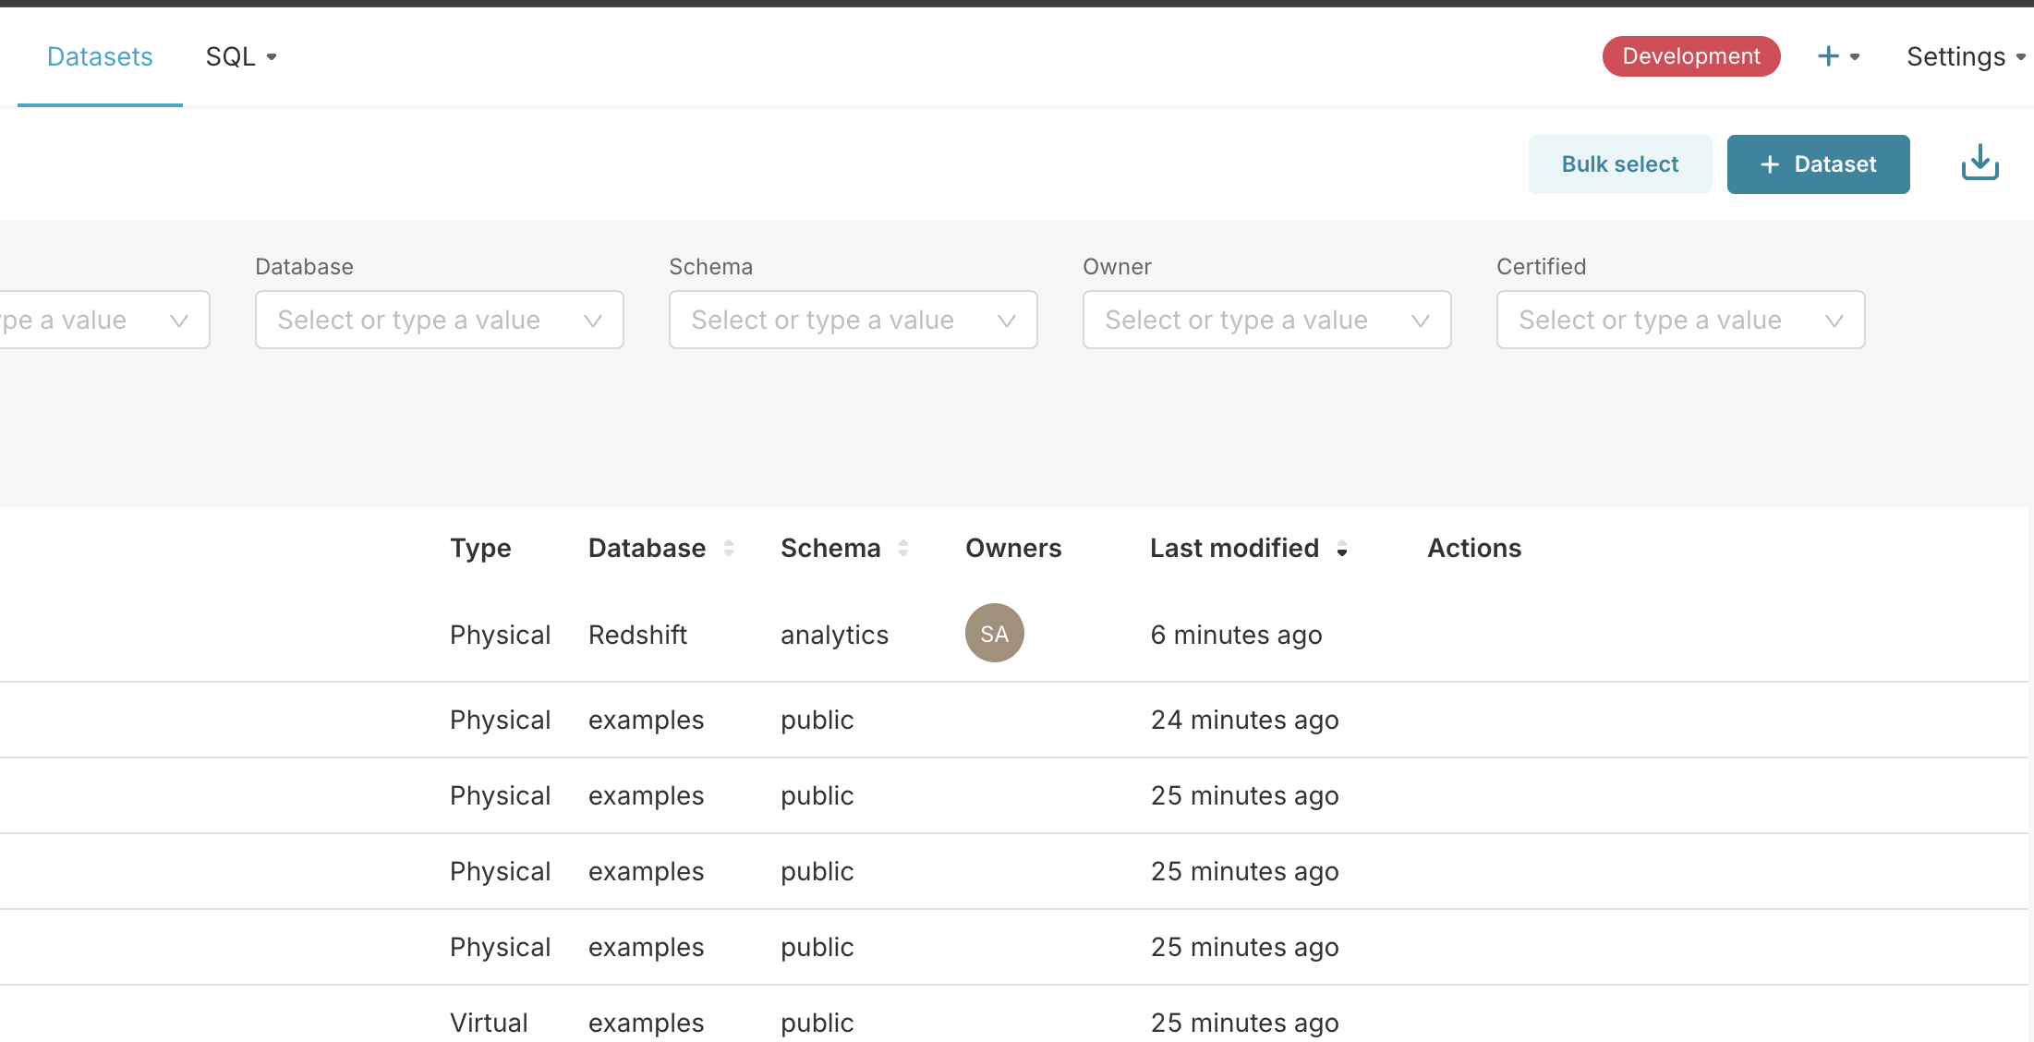This screenshot has width=2034, height=1042.
Task: Expand the Owner filter dropdown
Action: (1266, 320)
